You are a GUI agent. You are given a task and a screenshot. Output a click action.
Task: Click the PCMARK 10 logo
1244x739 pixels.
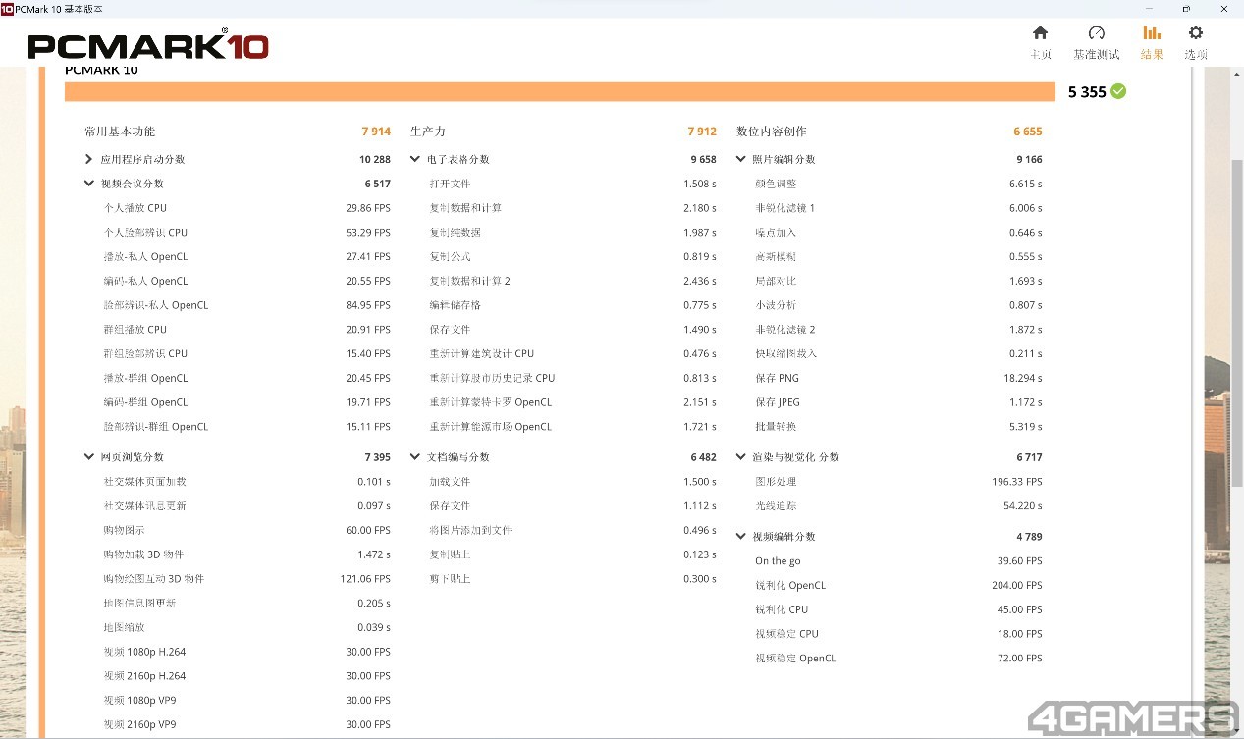(x=148, y=46)
